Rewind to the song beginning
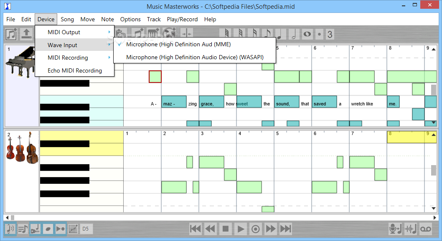The image size is (442, 241). tap(196, 228)
